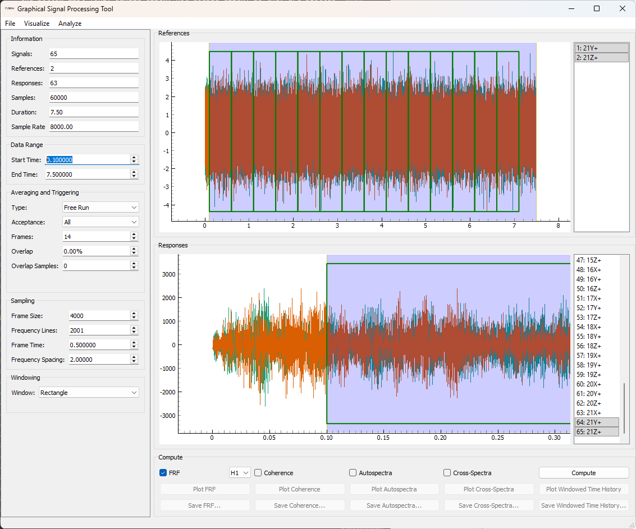This screenshot has height=529, width=636.
Task: Increase the Frame Size stepper
Action: 134,314
